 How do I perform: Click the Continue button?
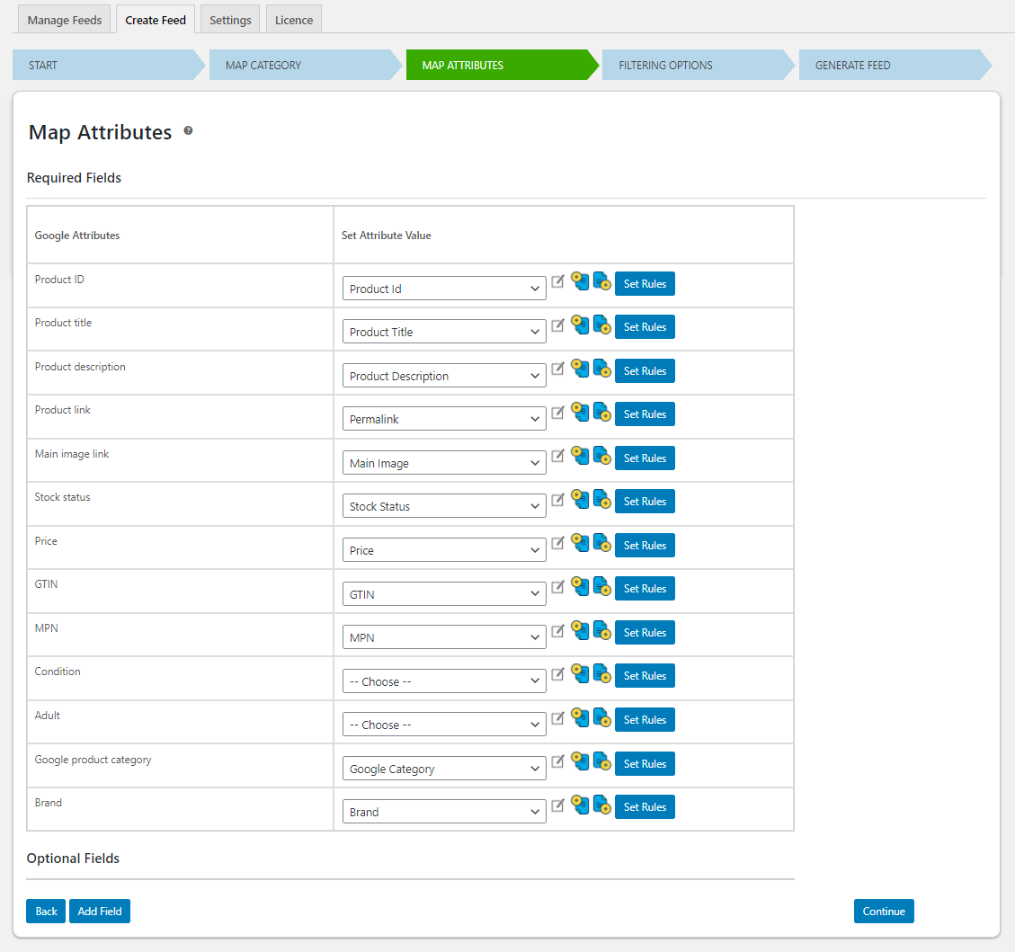coord(884,911)
